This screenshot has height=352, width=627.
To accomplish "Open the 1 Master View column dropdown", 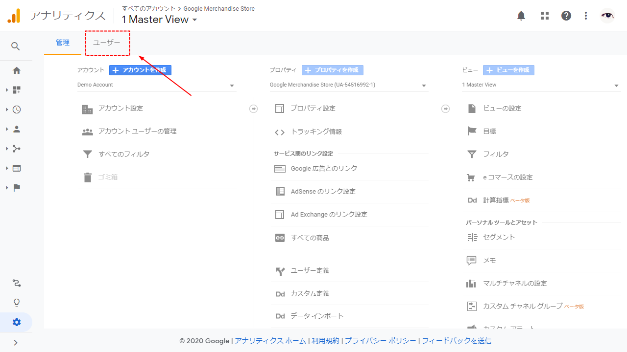I will click(541, 85).
